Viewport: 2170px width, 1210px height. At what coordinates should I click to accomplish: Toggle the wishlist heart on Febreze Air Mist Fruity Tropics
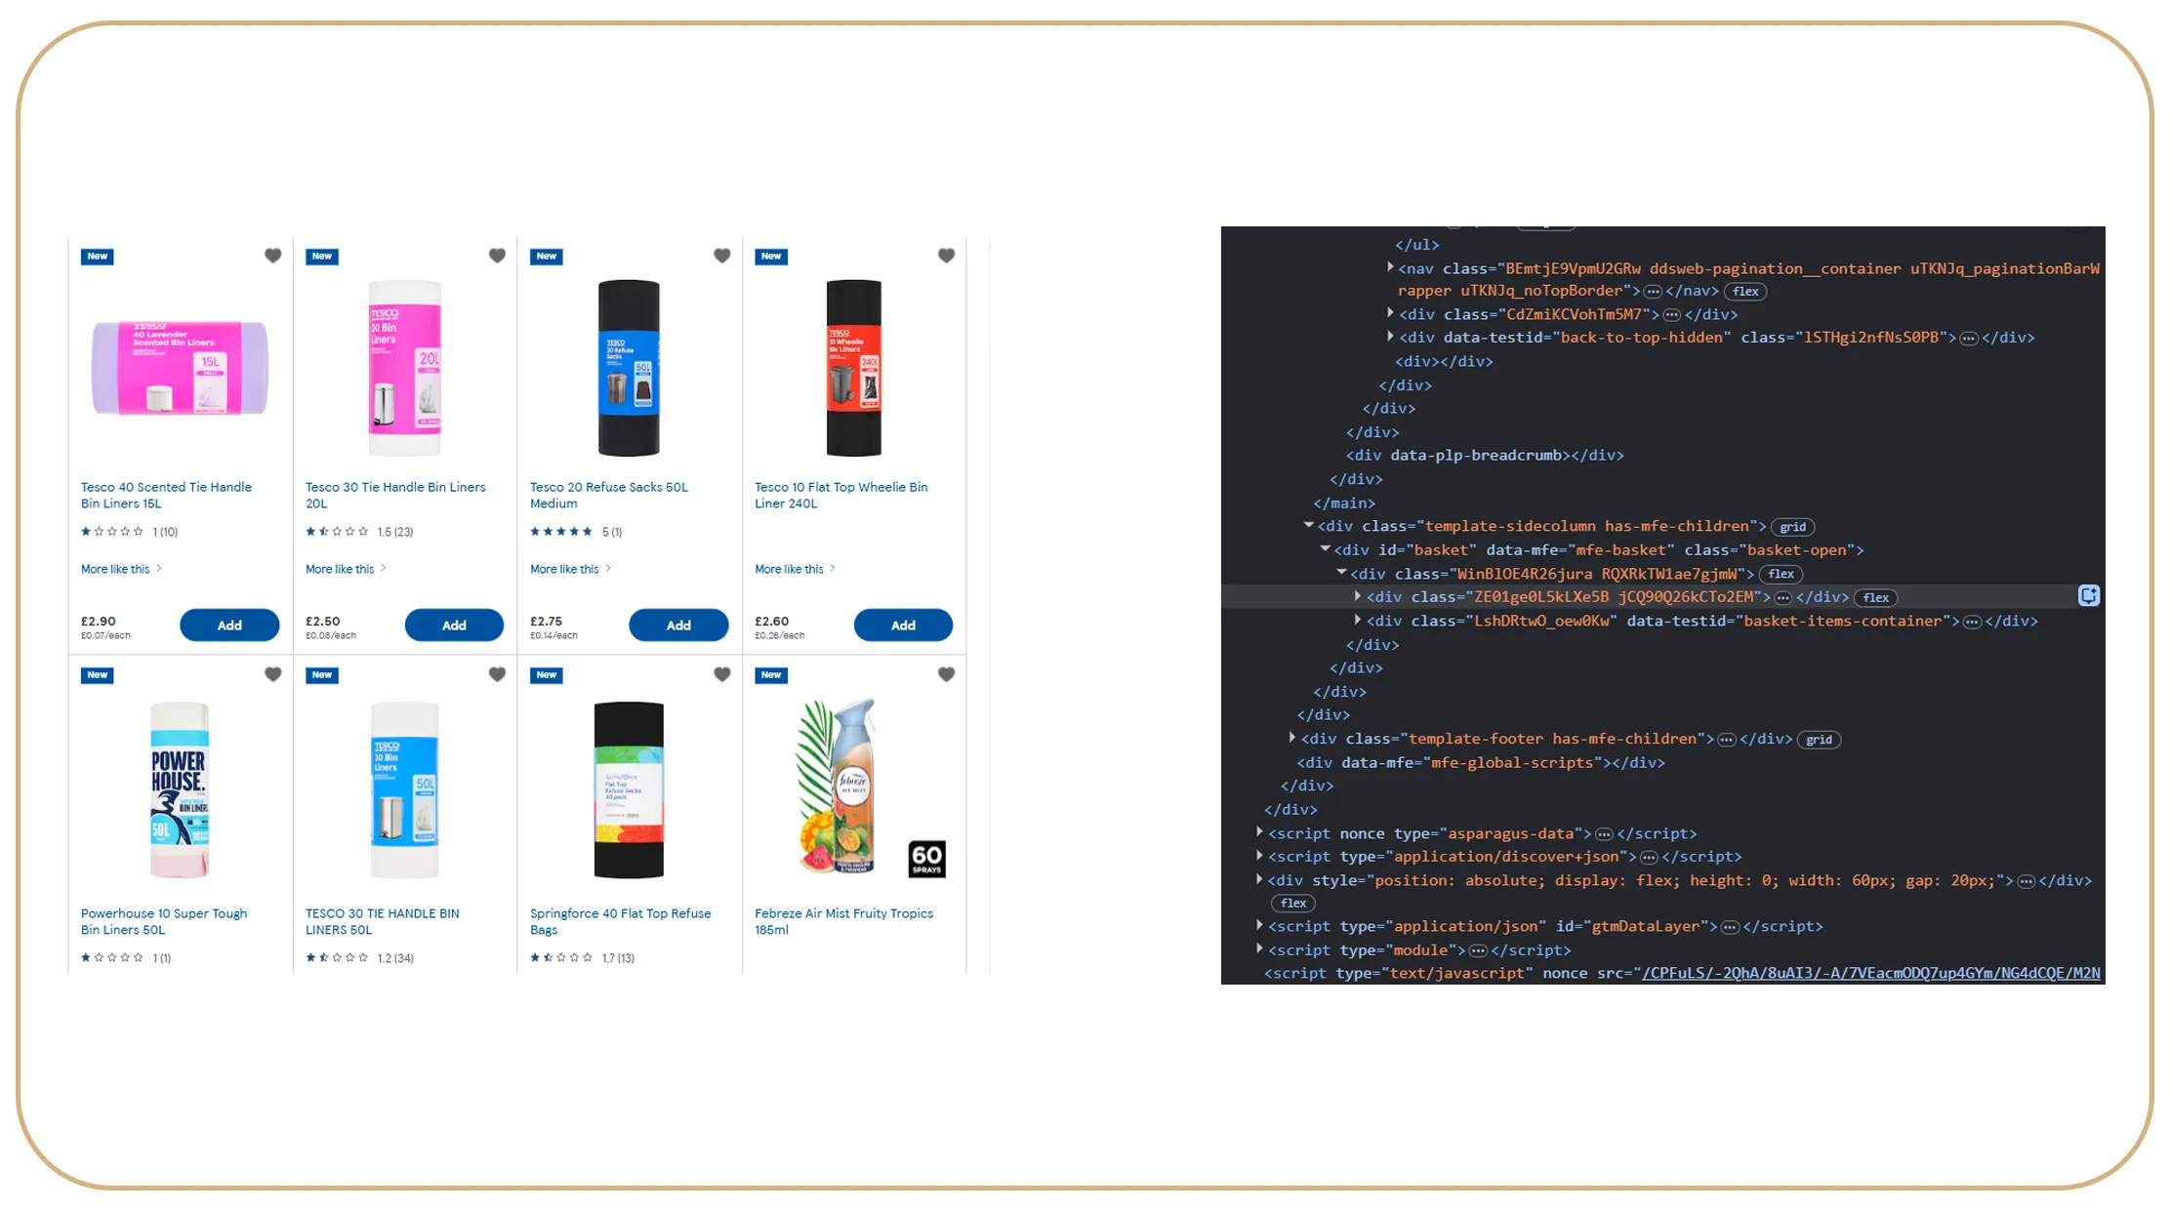pos(946,674)
